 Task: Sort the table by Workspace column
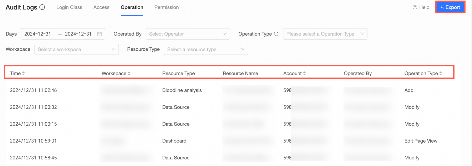click(129, 74)
